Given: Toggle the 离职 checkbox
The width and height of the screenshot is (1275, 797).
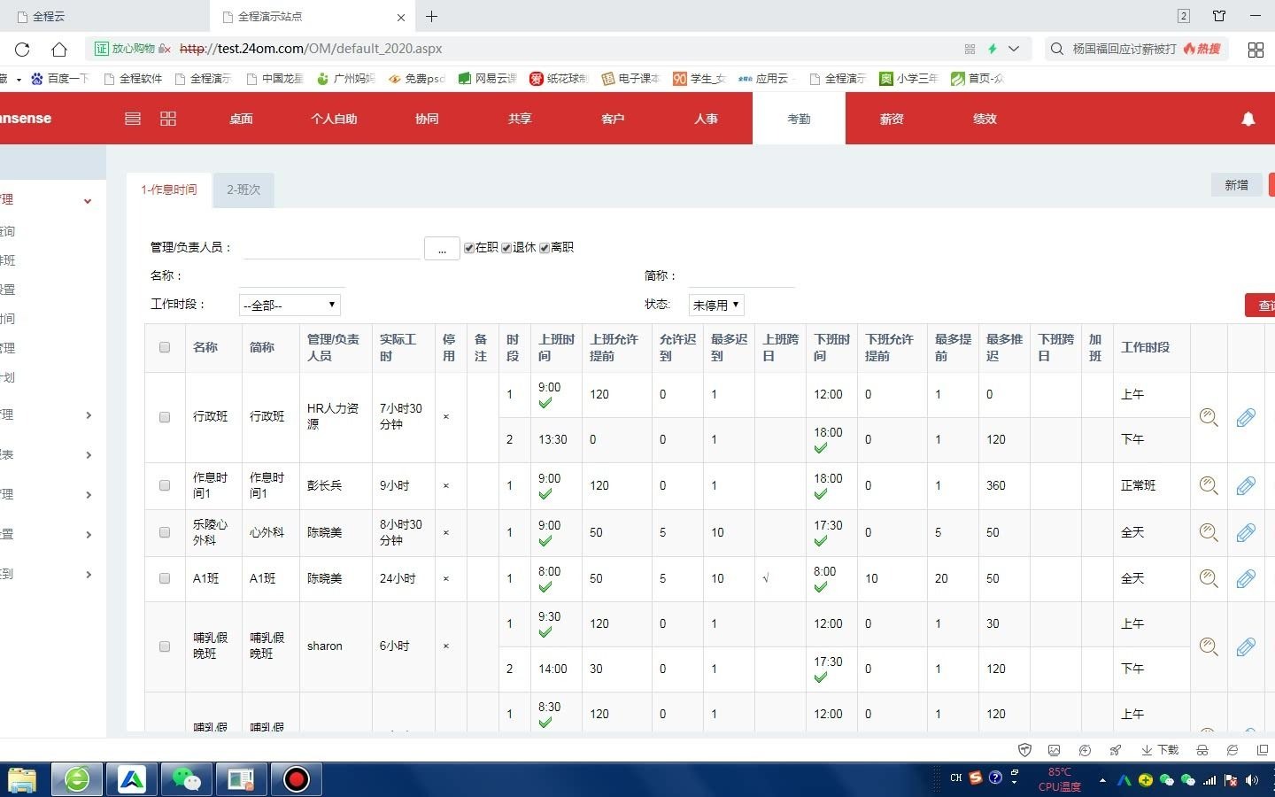Looking at the screenshot, I should pos(545,248).
